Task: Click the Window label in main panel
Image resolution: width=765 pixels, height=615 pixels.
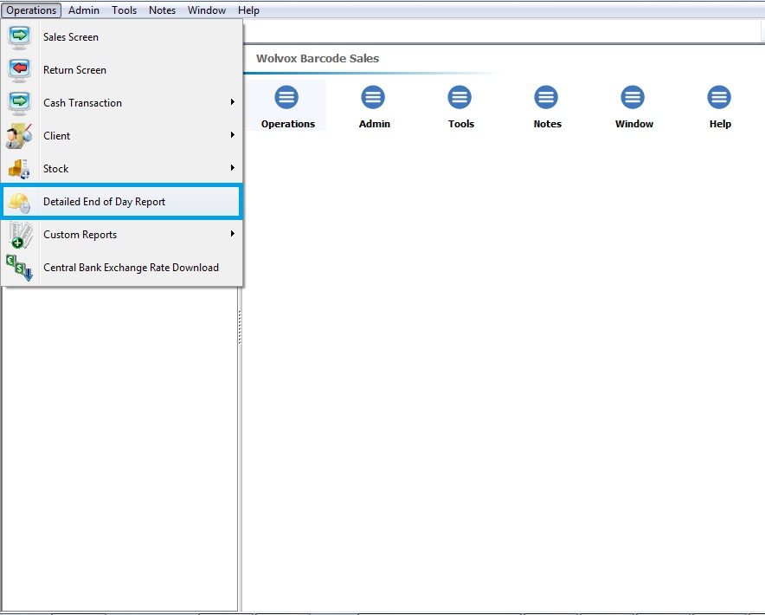Action: click(634, 124)
